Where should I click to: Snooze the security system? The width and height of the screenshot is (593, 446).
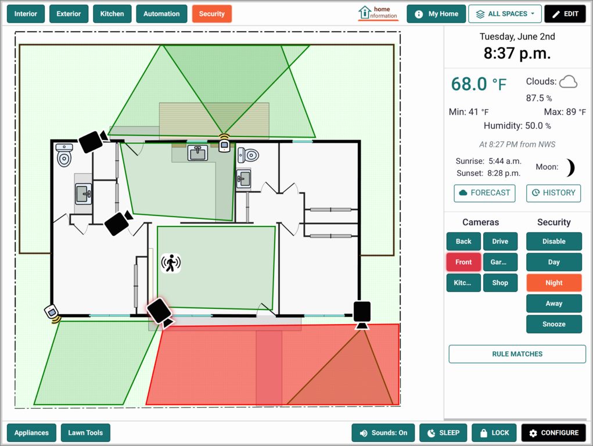(x=554, y=324)
